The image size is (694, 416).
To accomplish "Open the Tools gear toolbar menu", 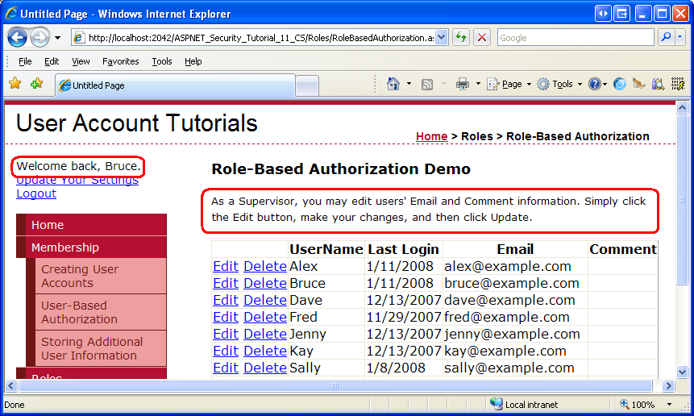I will (x=559, y=84).
